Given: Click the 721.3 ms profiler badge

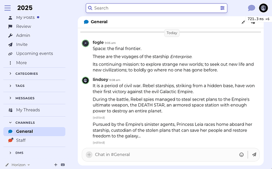Looking at the screenshot, I should 259,19.
